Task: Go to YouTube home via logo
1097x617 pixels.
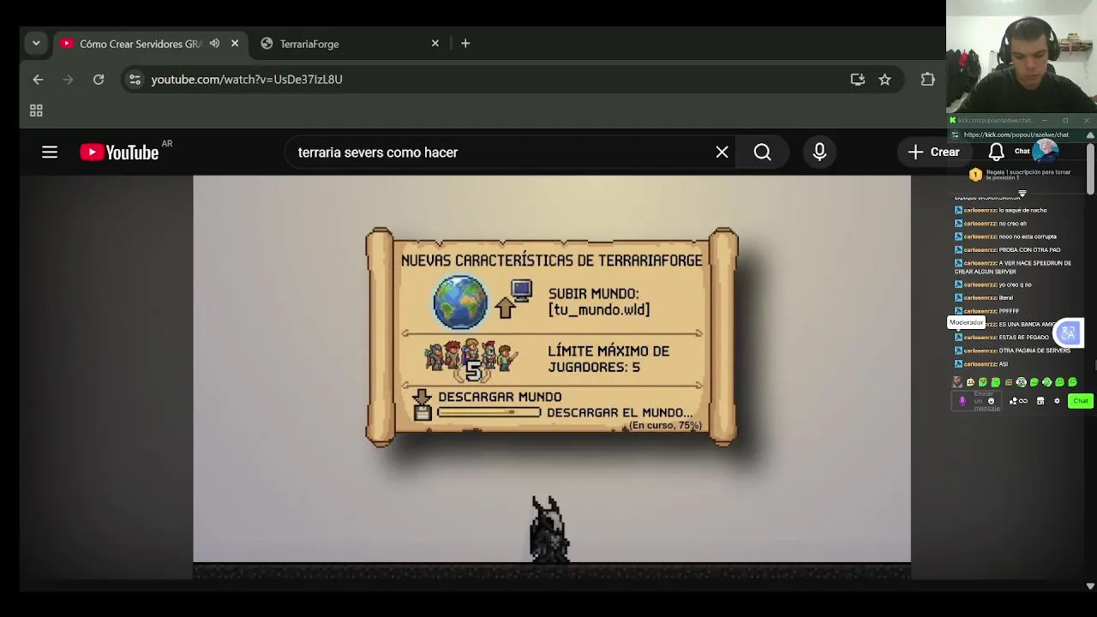Action: [x=119, y=152]
